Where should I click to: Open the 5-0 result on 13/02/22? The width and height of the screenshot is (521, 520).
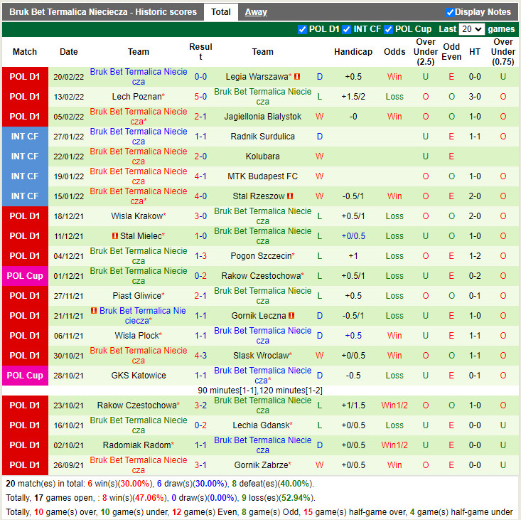200,97
